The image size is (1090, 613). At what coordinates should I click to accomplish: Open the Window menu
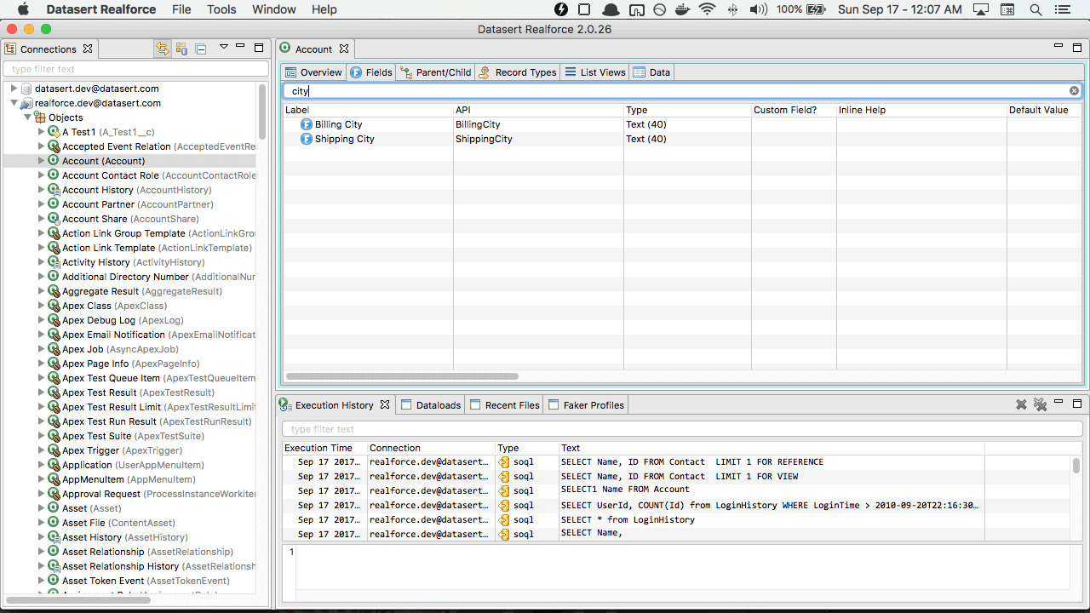coord(274,9)
